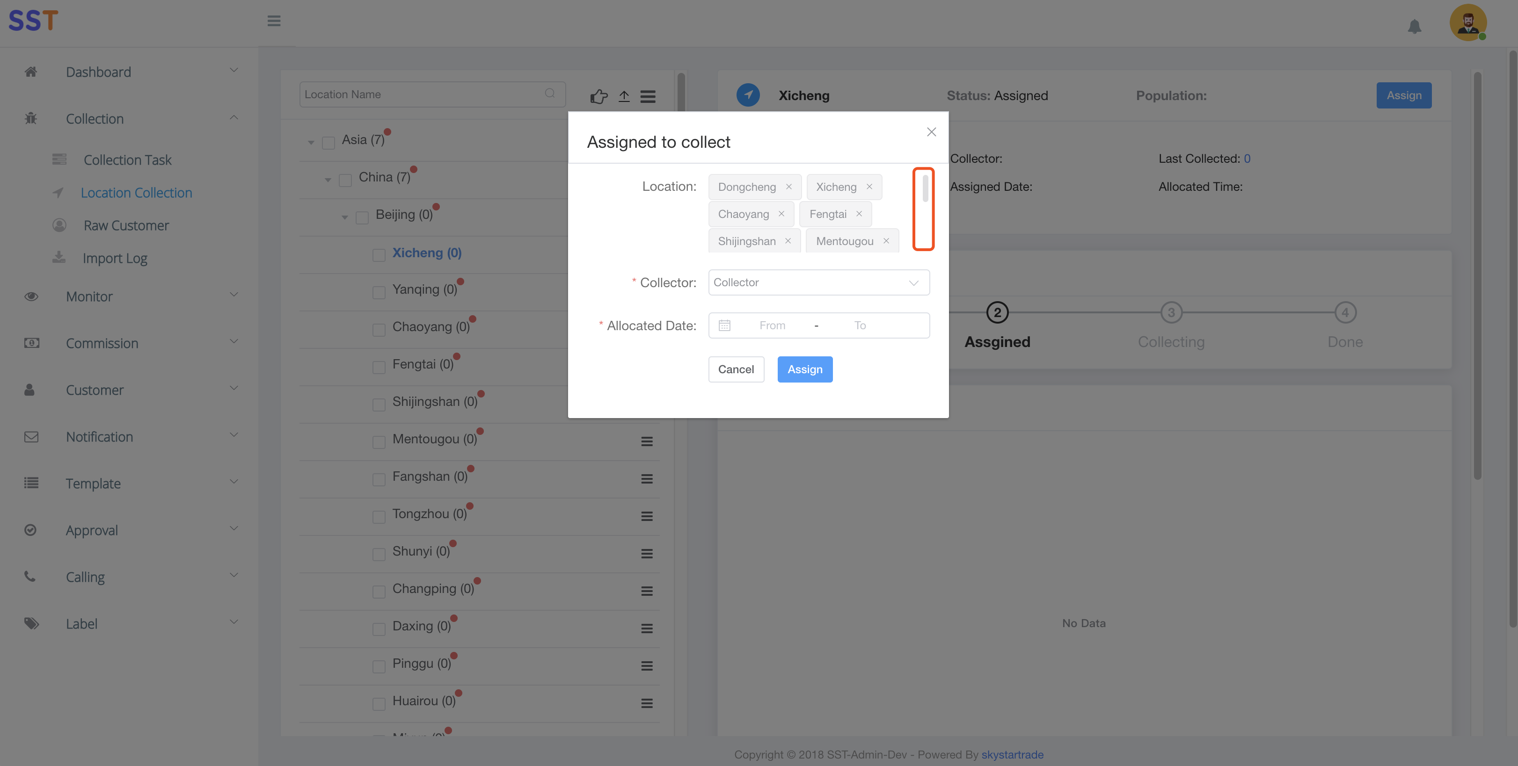The width and height of the screenshot is (1518, 766).
Task: Click the hamburger menu icon in header
Action: pos(274,21)
